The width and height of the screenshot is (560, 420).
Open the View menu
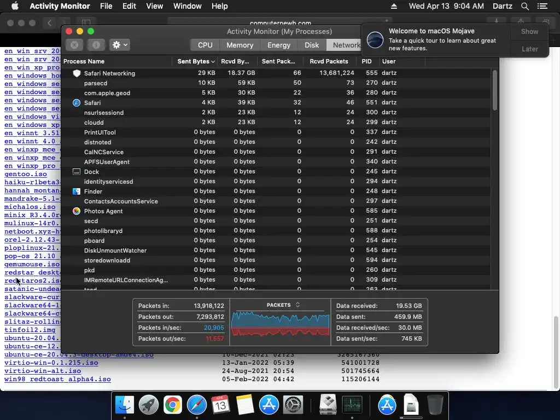[154, 6]
